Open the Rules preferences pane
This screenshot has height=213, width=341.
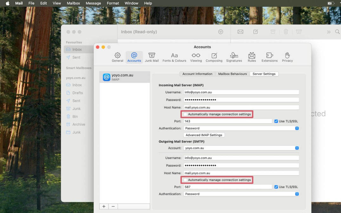(252, 57)
